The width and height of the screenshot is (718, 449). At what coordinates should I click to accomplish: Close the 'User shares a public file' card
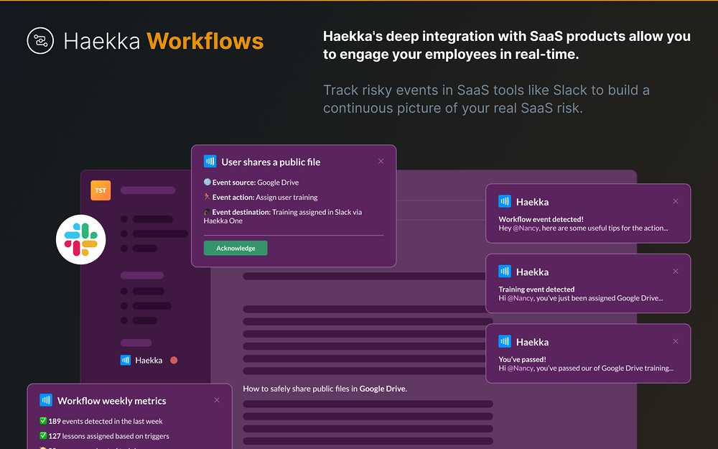pyautogui.click(x=381, y=161)
